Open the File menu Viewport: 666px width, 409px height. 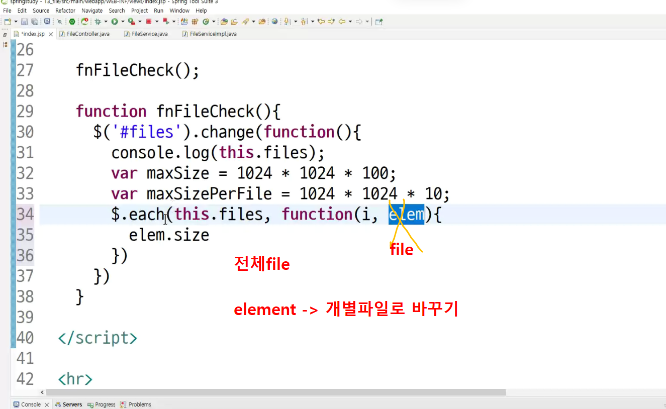[7, 11]
